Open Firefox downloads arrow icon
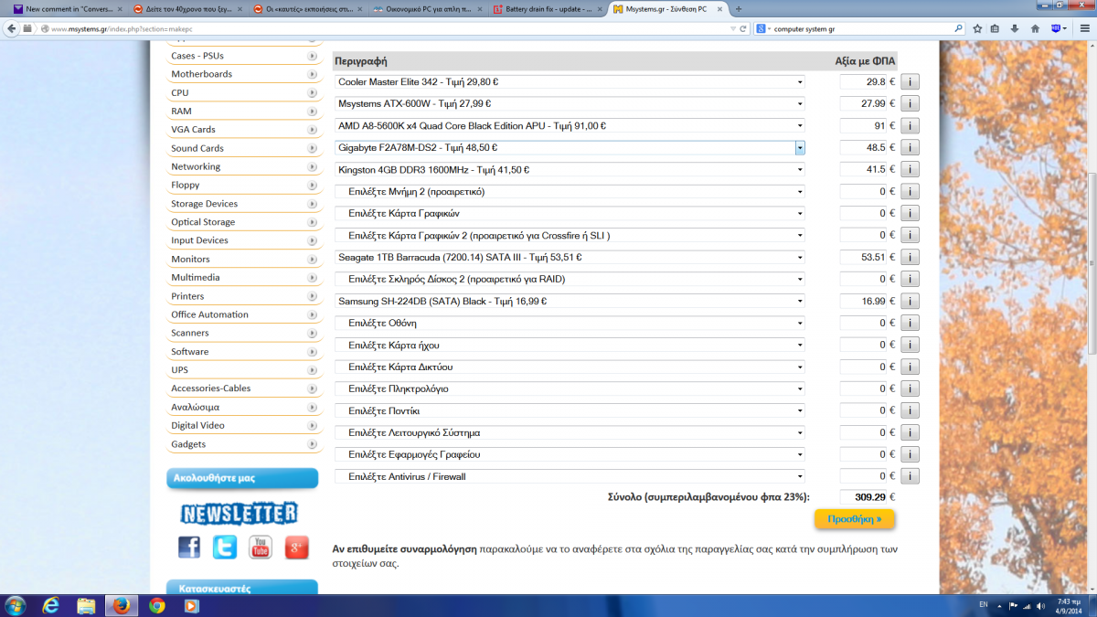Image resolution: width=1097 pixels, height=617 pixels. tap(1015, 28)
